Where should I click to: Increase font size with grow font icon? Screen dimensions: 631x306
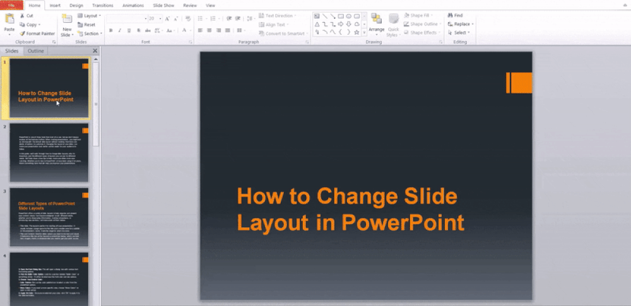click(167, 19)
